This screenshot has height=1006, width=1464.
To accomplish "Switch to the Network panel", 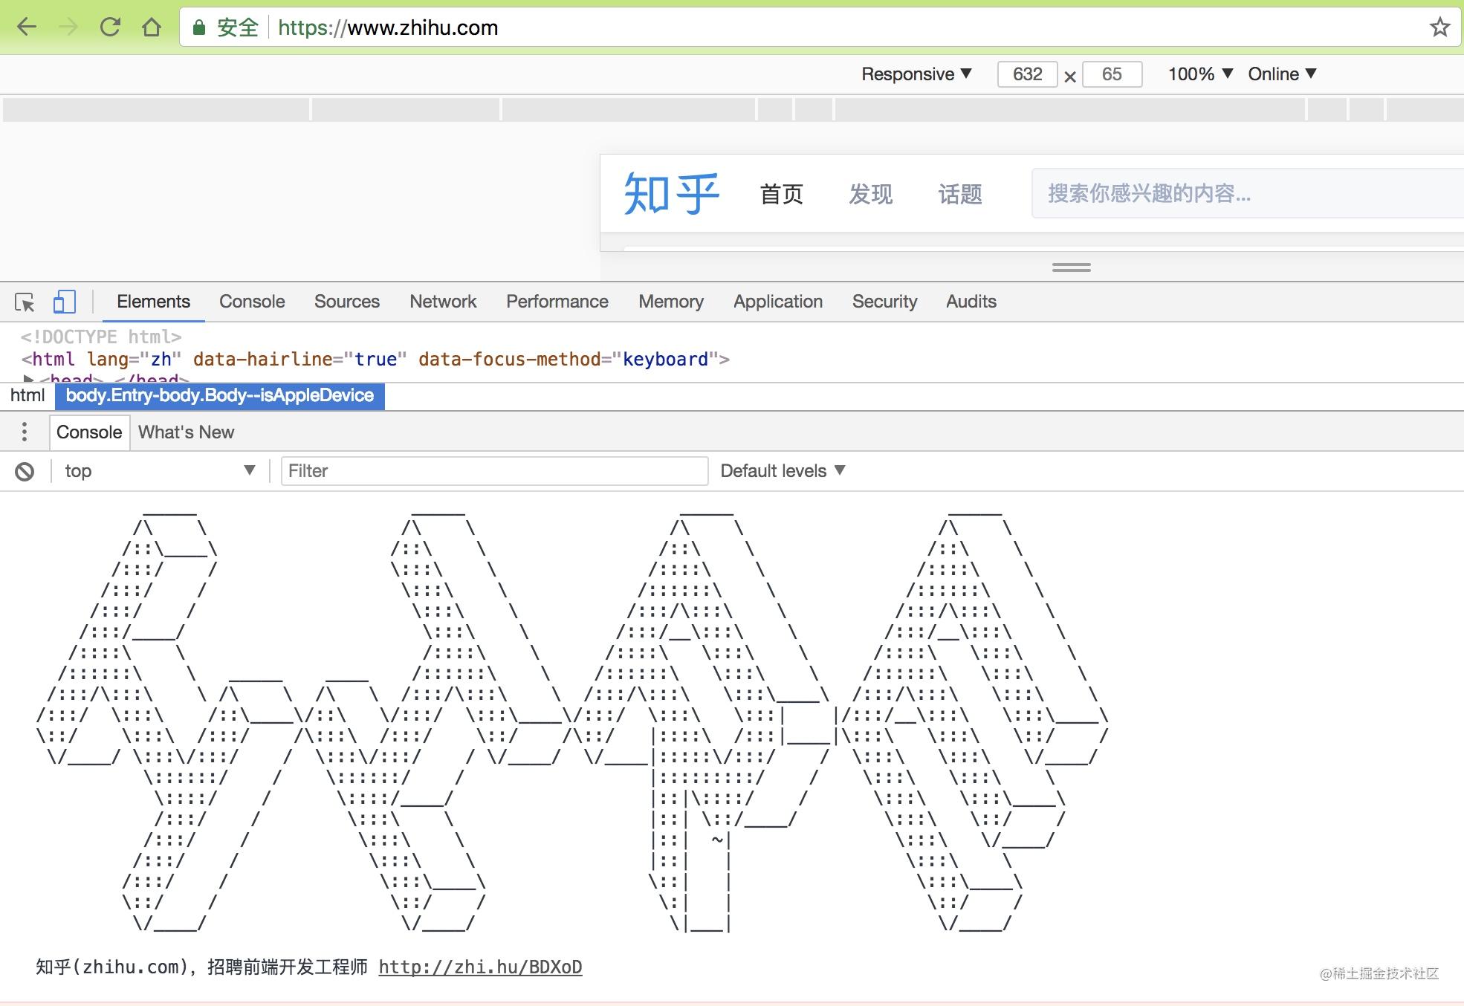I will 443,302.
